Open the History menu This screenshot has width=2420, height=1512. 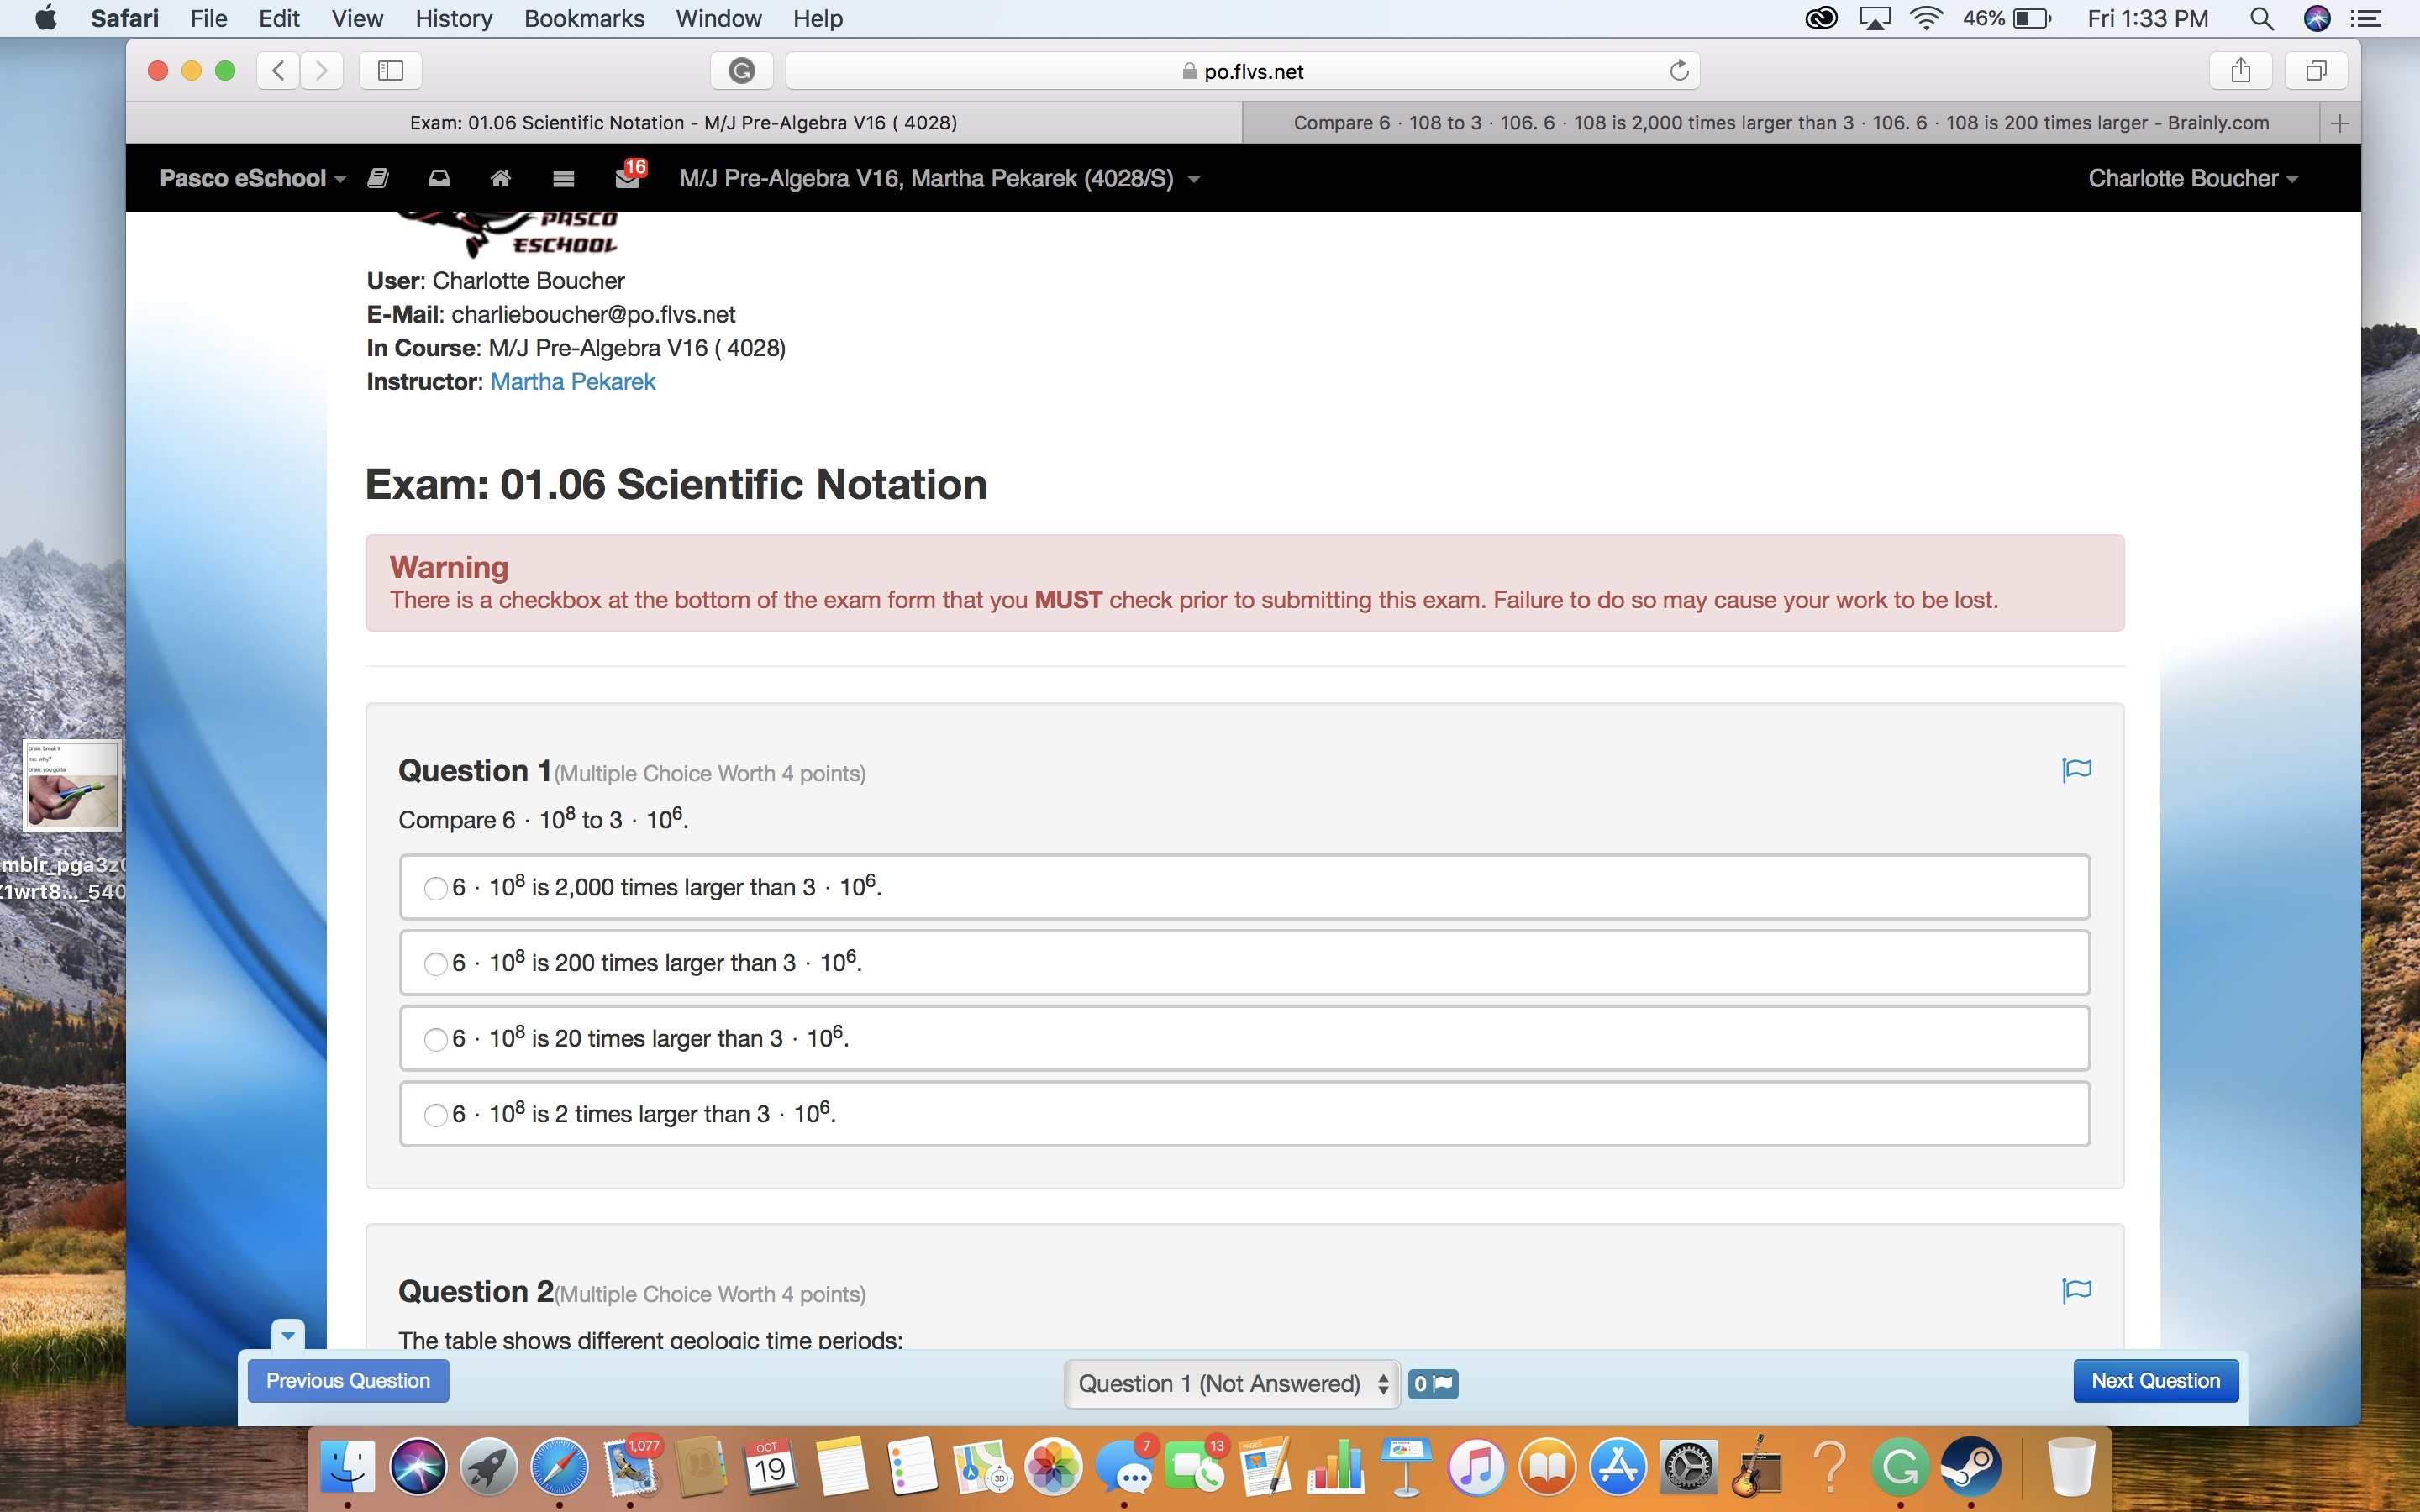[x=453, y=18]
